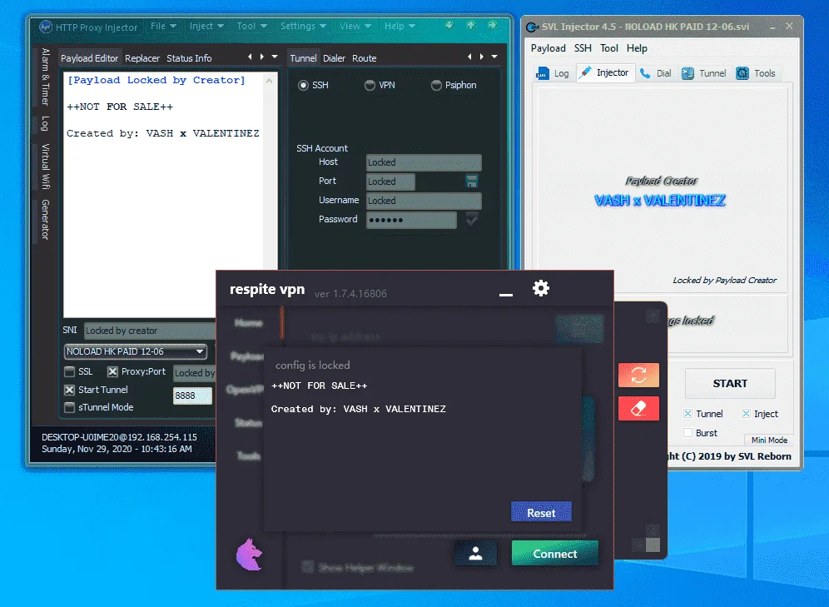Open Payload menu in SVL Injector
The height and width of the screenshot is (607, 829).
point(549,48)
